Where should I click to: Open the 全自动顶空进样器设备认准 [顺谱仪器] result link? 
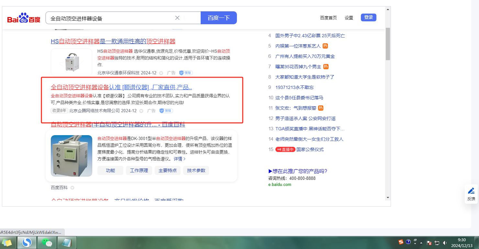pos(121,87)
